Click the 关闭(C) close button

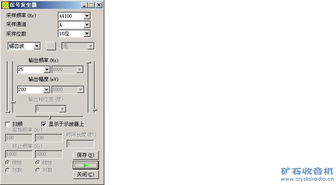coord(86,175)
